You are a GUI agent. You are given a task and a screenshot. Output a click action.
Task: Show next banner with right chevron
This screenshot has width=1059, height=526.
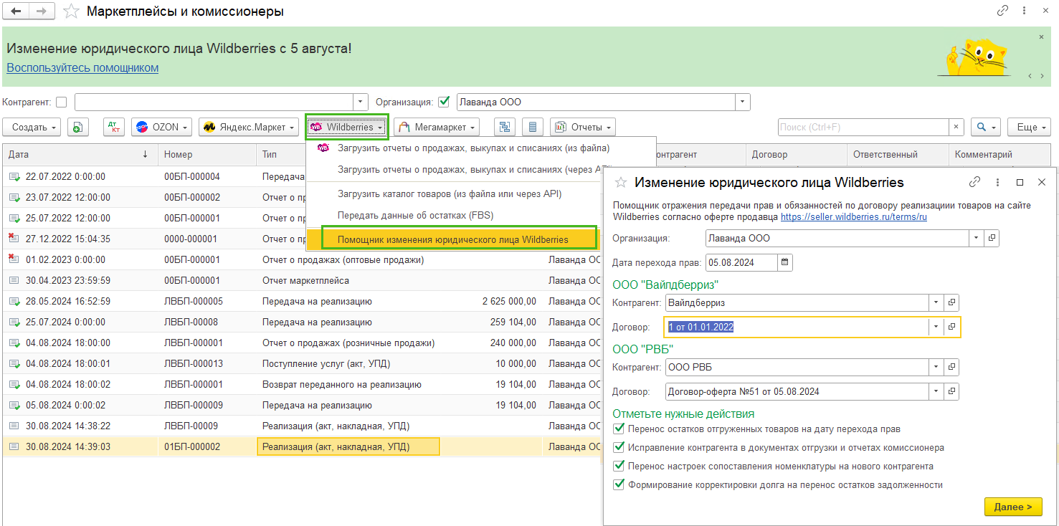tap(1043, 76)
